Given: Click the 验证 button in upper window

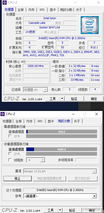Looking at the screenshot, I should click(74, 99).
